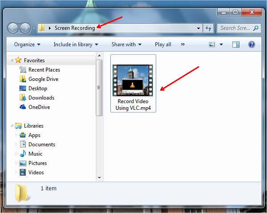Open the Pictures library
This screenshot has height=213, width=267.
pyautogui.click(x=38, y=163)
